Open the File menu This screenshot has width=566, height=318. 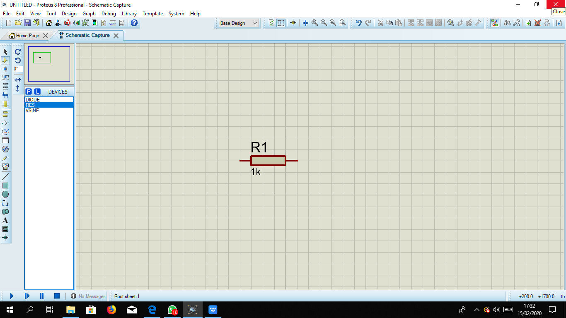7,14
